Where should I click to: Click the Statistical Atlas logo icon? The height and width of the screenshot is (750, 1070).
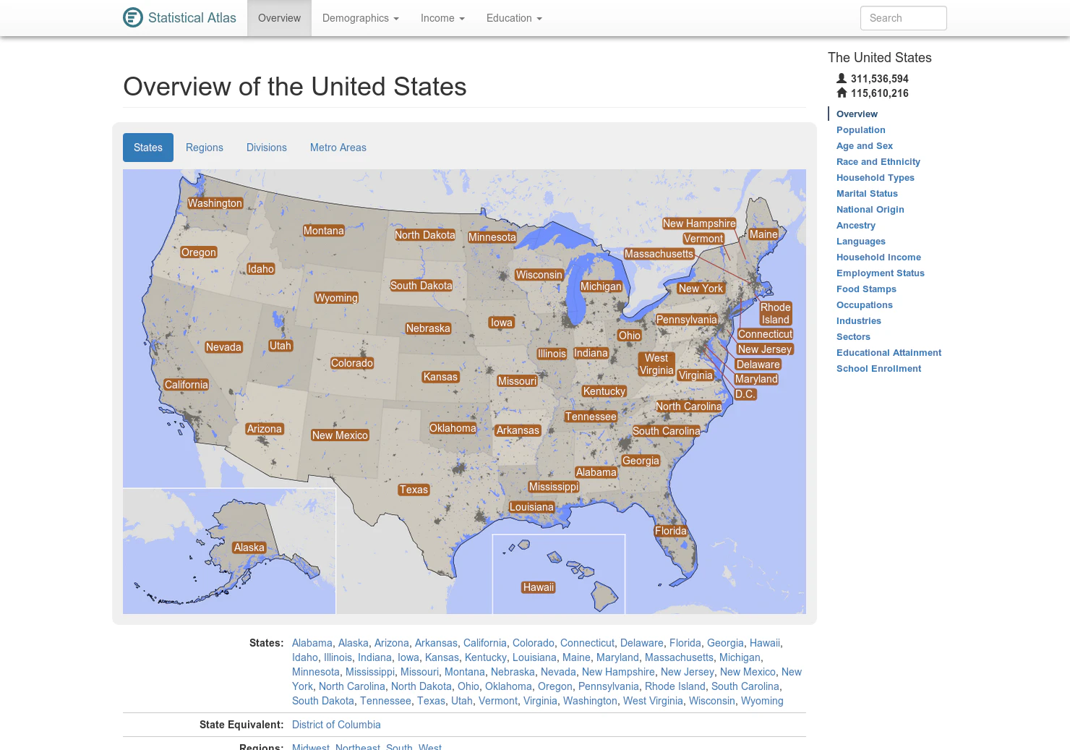(x=132, y=17)
